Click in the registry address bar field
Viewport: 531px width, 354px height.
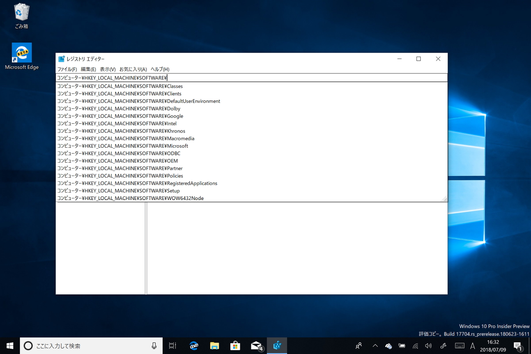[251, 78]
